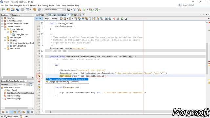The height and width of the screenshot is (118, 210).
Task: Click the Search Results magnifier icon at bottom
Action: [x=5, y=116]
